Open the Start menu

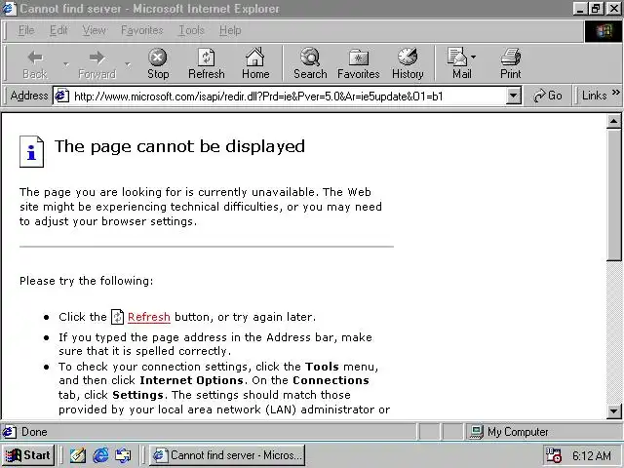point(28,455)
